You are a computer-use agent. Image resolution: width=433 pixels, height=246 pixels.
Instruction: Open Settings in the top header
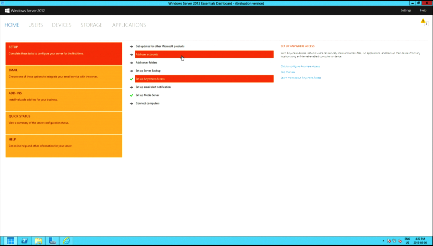point(406,11)
